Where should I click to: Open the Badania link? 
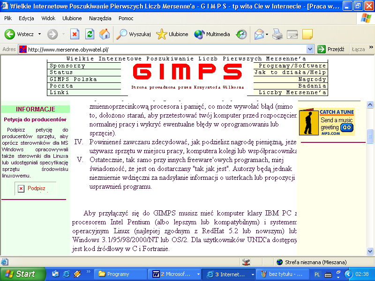pos(312,86)
